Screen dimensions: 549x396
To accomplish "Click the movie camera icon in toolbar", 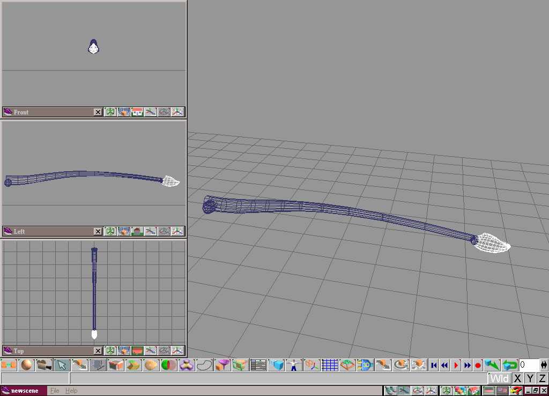I will coord(44,365).
